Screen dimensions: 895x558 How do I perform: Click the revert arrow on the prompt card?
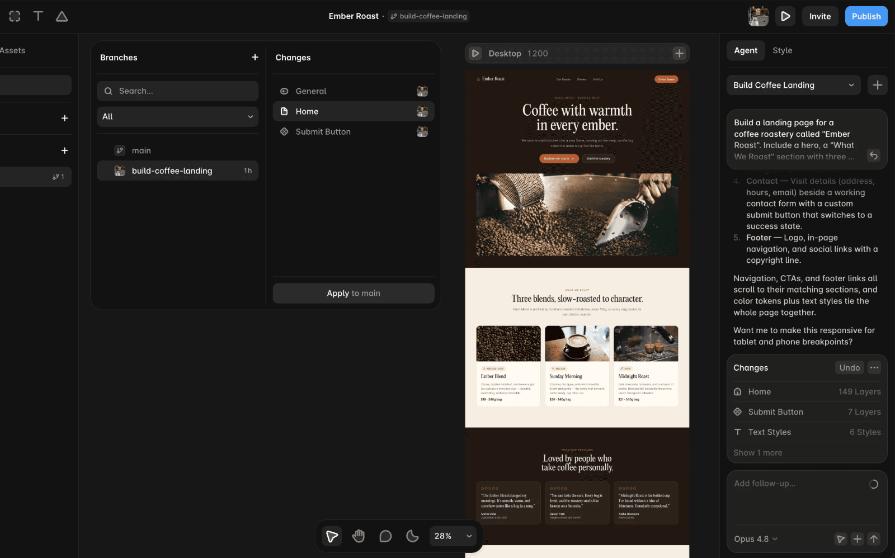coord(874,155)
